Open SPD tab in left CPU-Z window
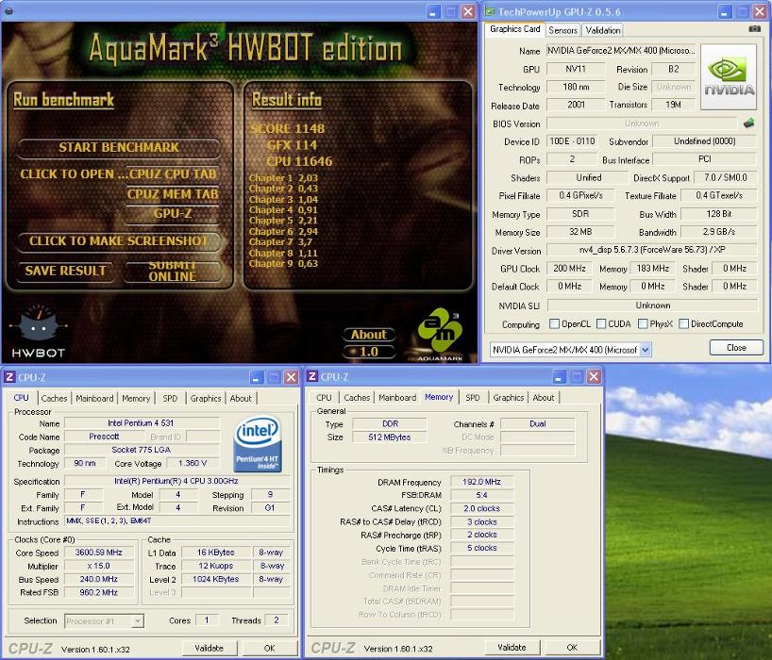This screenshot has width=772, height=660. [x=170, y=399]
